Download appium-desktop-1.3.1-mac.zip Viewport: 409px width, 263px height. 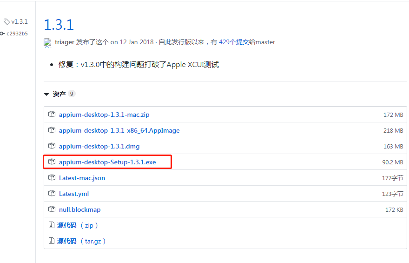pos(104,115)
